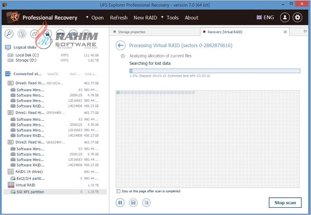Click the dimmed partition chart toolbar icon
The image size is (311, 215).
(x=22, y=34)
